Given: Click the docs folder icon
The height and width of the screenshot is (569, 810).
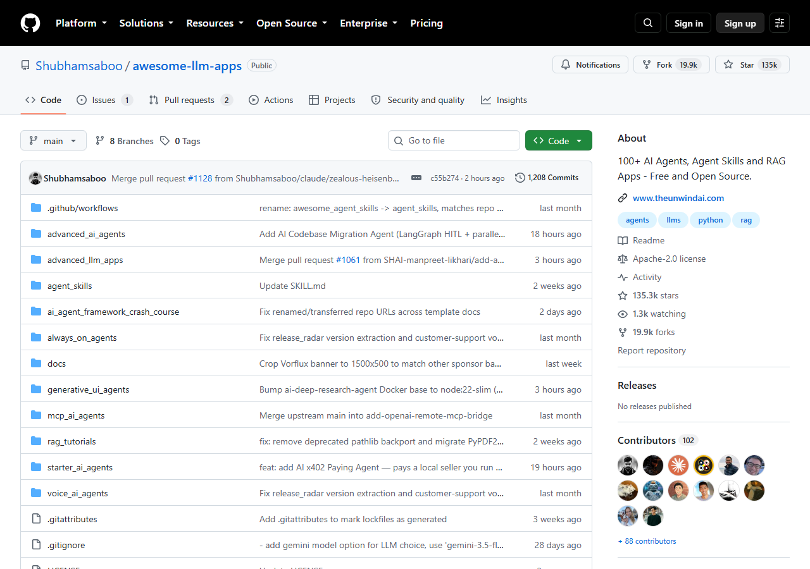Looking at the screenshot, I should click(36, 364).
